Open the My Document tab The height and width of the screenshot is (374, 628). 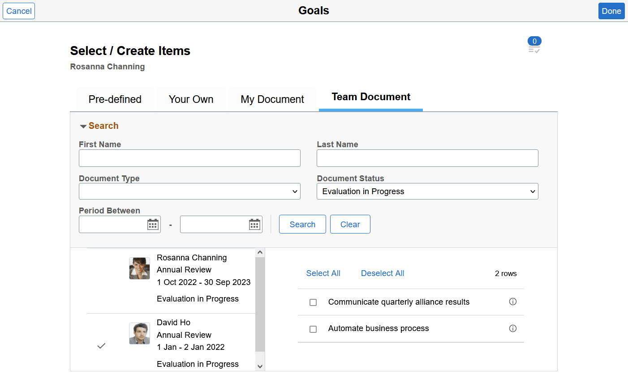[x=272, y=99]
